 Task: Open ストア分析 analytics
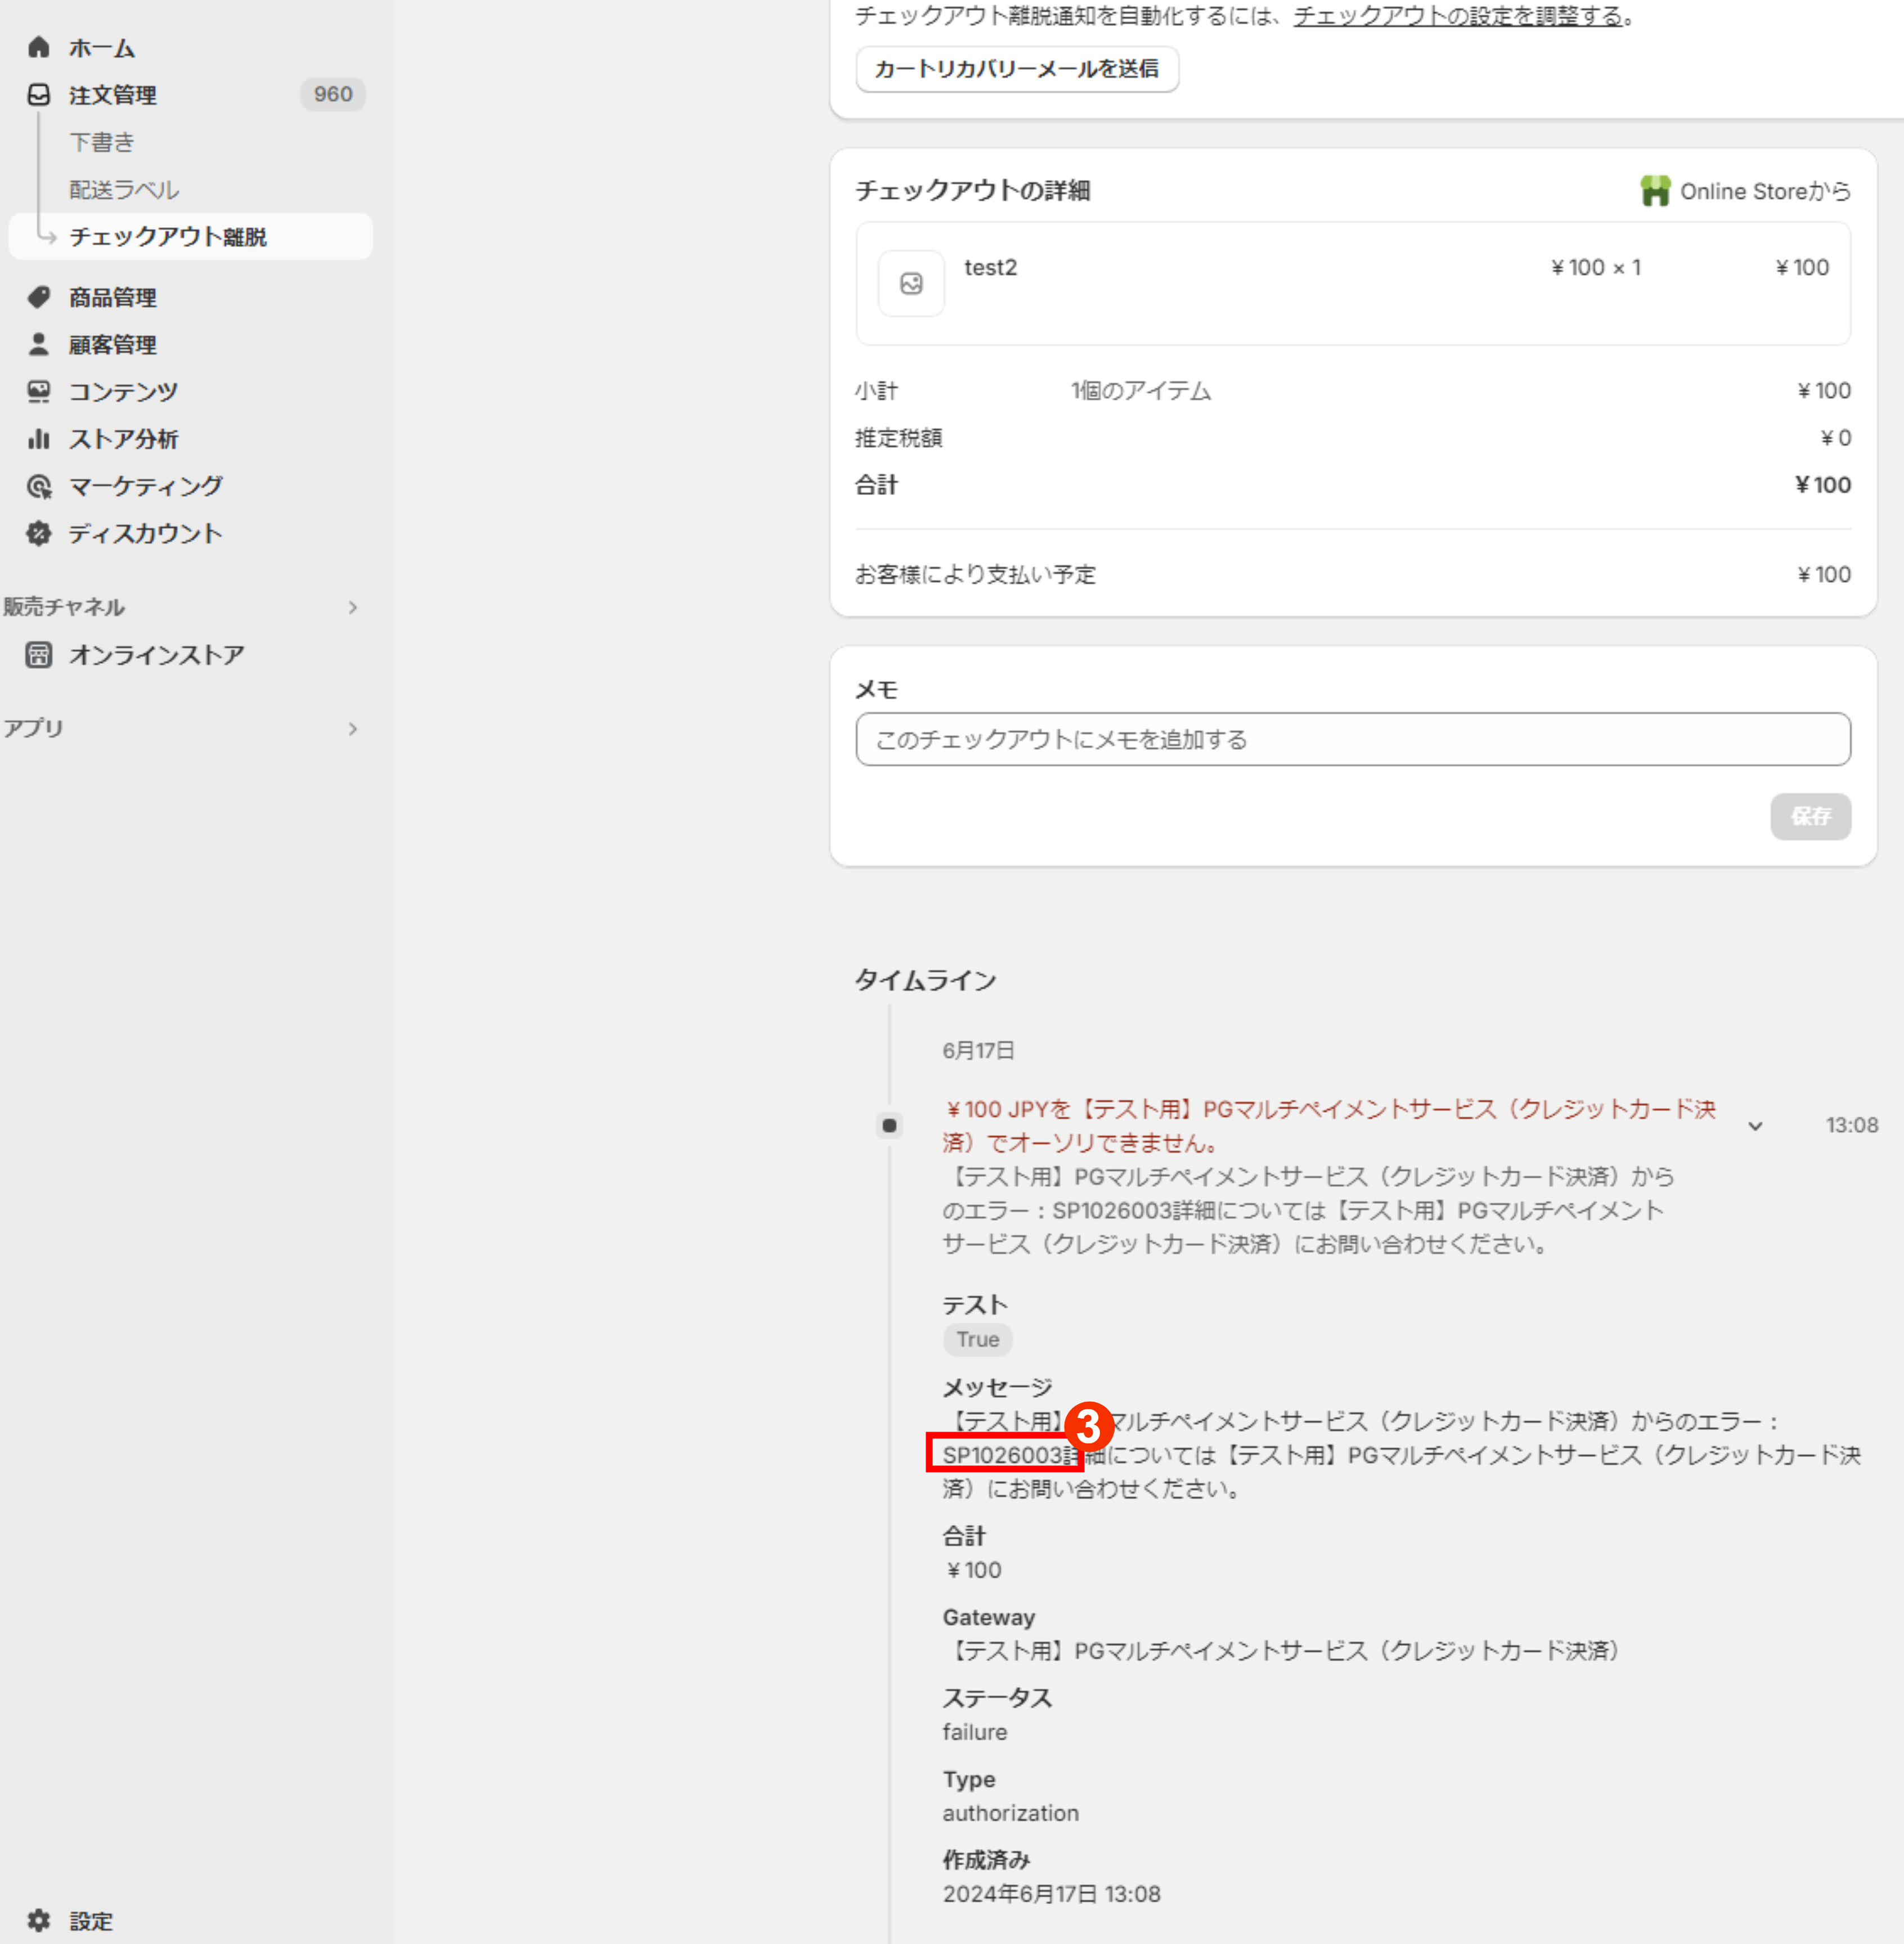pos(124,438)
